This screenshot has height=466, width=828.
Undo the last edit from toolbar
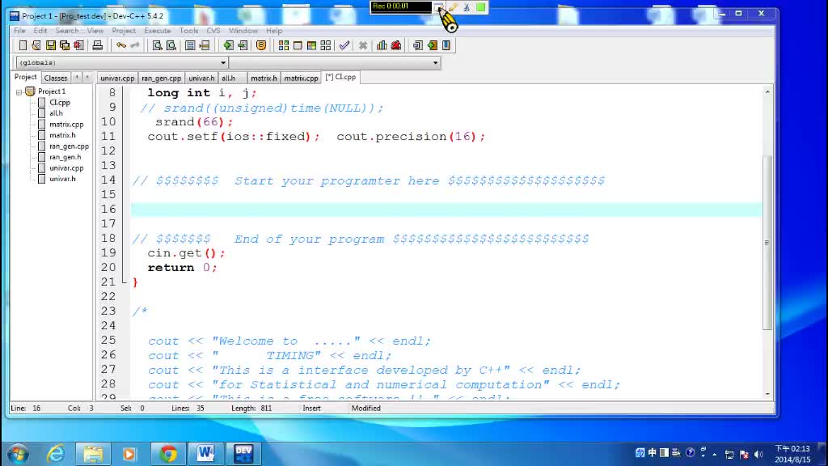coord(121,45)
